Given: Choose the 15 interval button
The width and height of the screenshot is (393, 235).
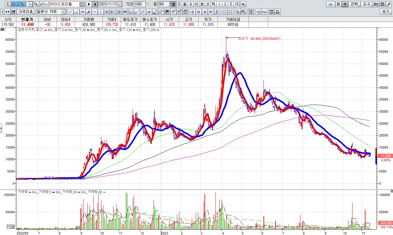Looking at the screenshot, I should [237, 4].
